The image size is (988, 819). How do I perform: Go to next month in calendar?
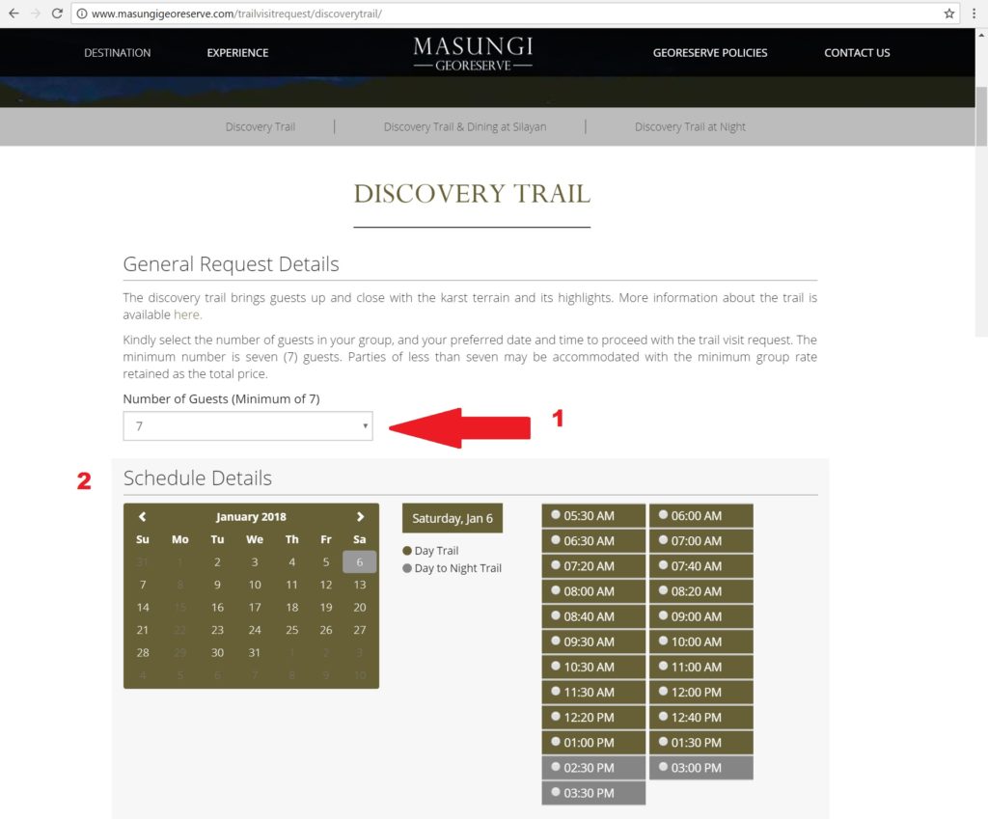(360, 517)
